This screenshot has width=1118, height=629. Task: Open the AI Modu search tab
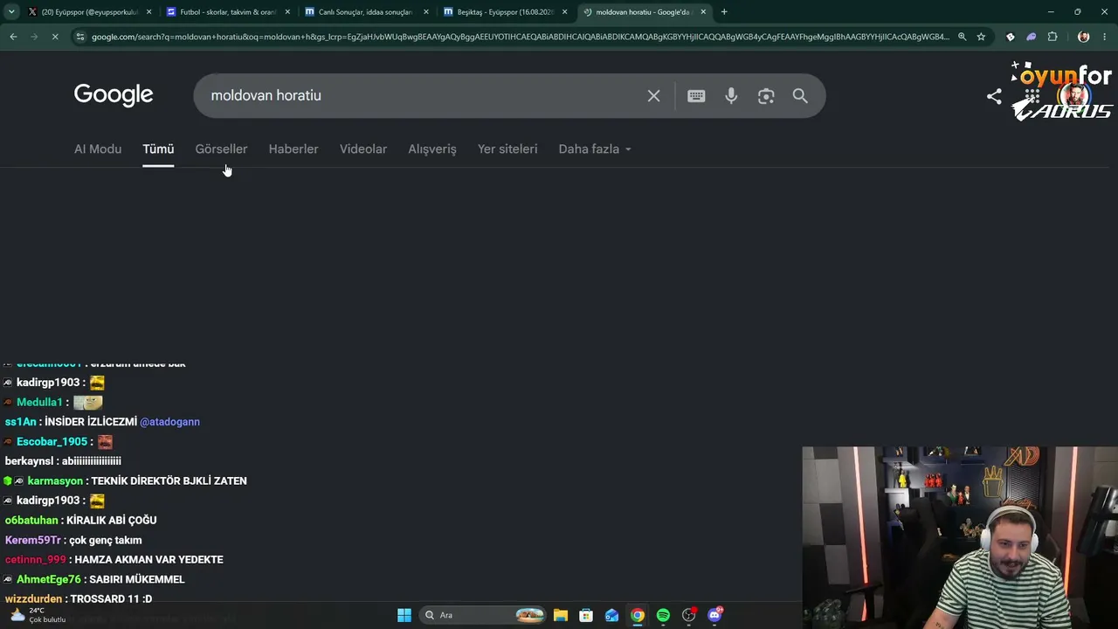pos(98,149)
